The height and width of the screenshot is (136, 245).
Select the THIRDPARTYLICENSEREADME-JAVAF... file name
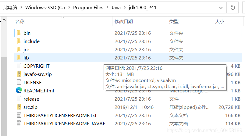[66, 124]
